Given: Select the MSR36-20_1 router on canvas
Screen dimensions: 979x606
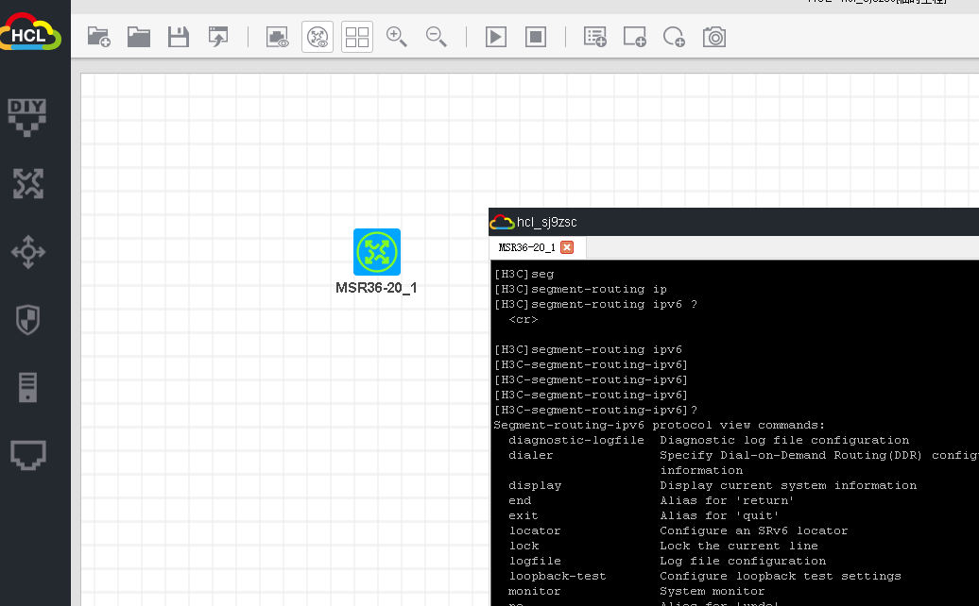Looking at the screenshot, I should [x=377, y=252].
